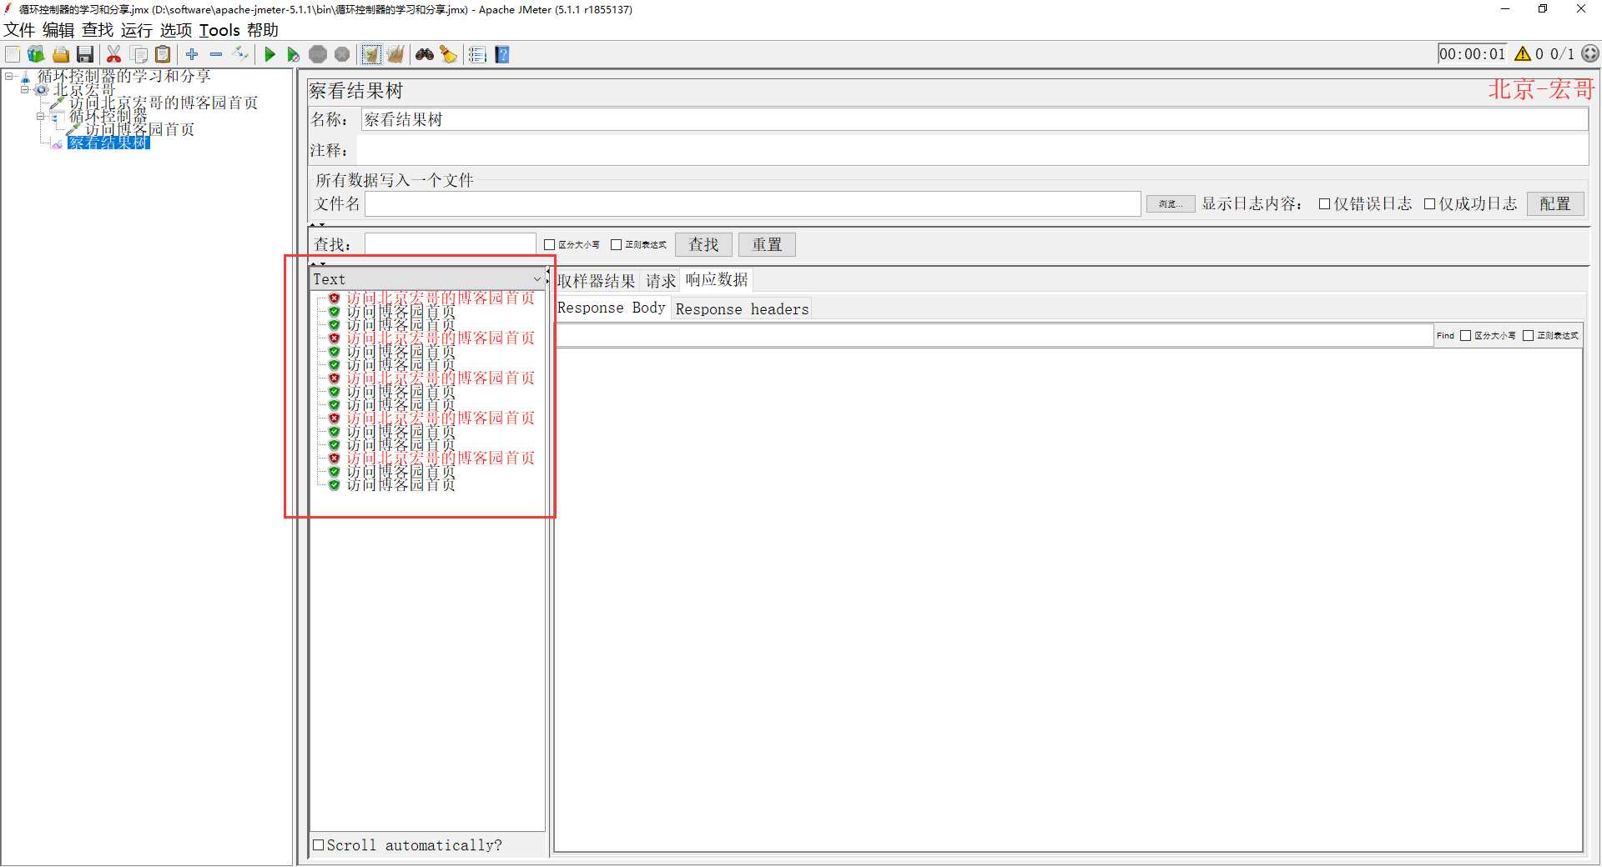Click the yellow warning triangle icon
The image size is (1602, 867).
1523,54
